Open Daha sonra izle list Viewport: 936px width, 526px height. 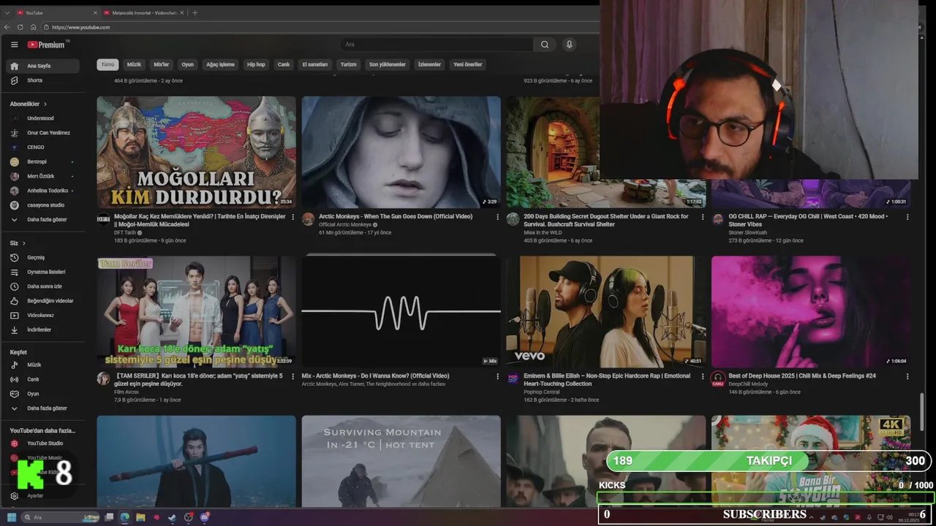[42, 286]
